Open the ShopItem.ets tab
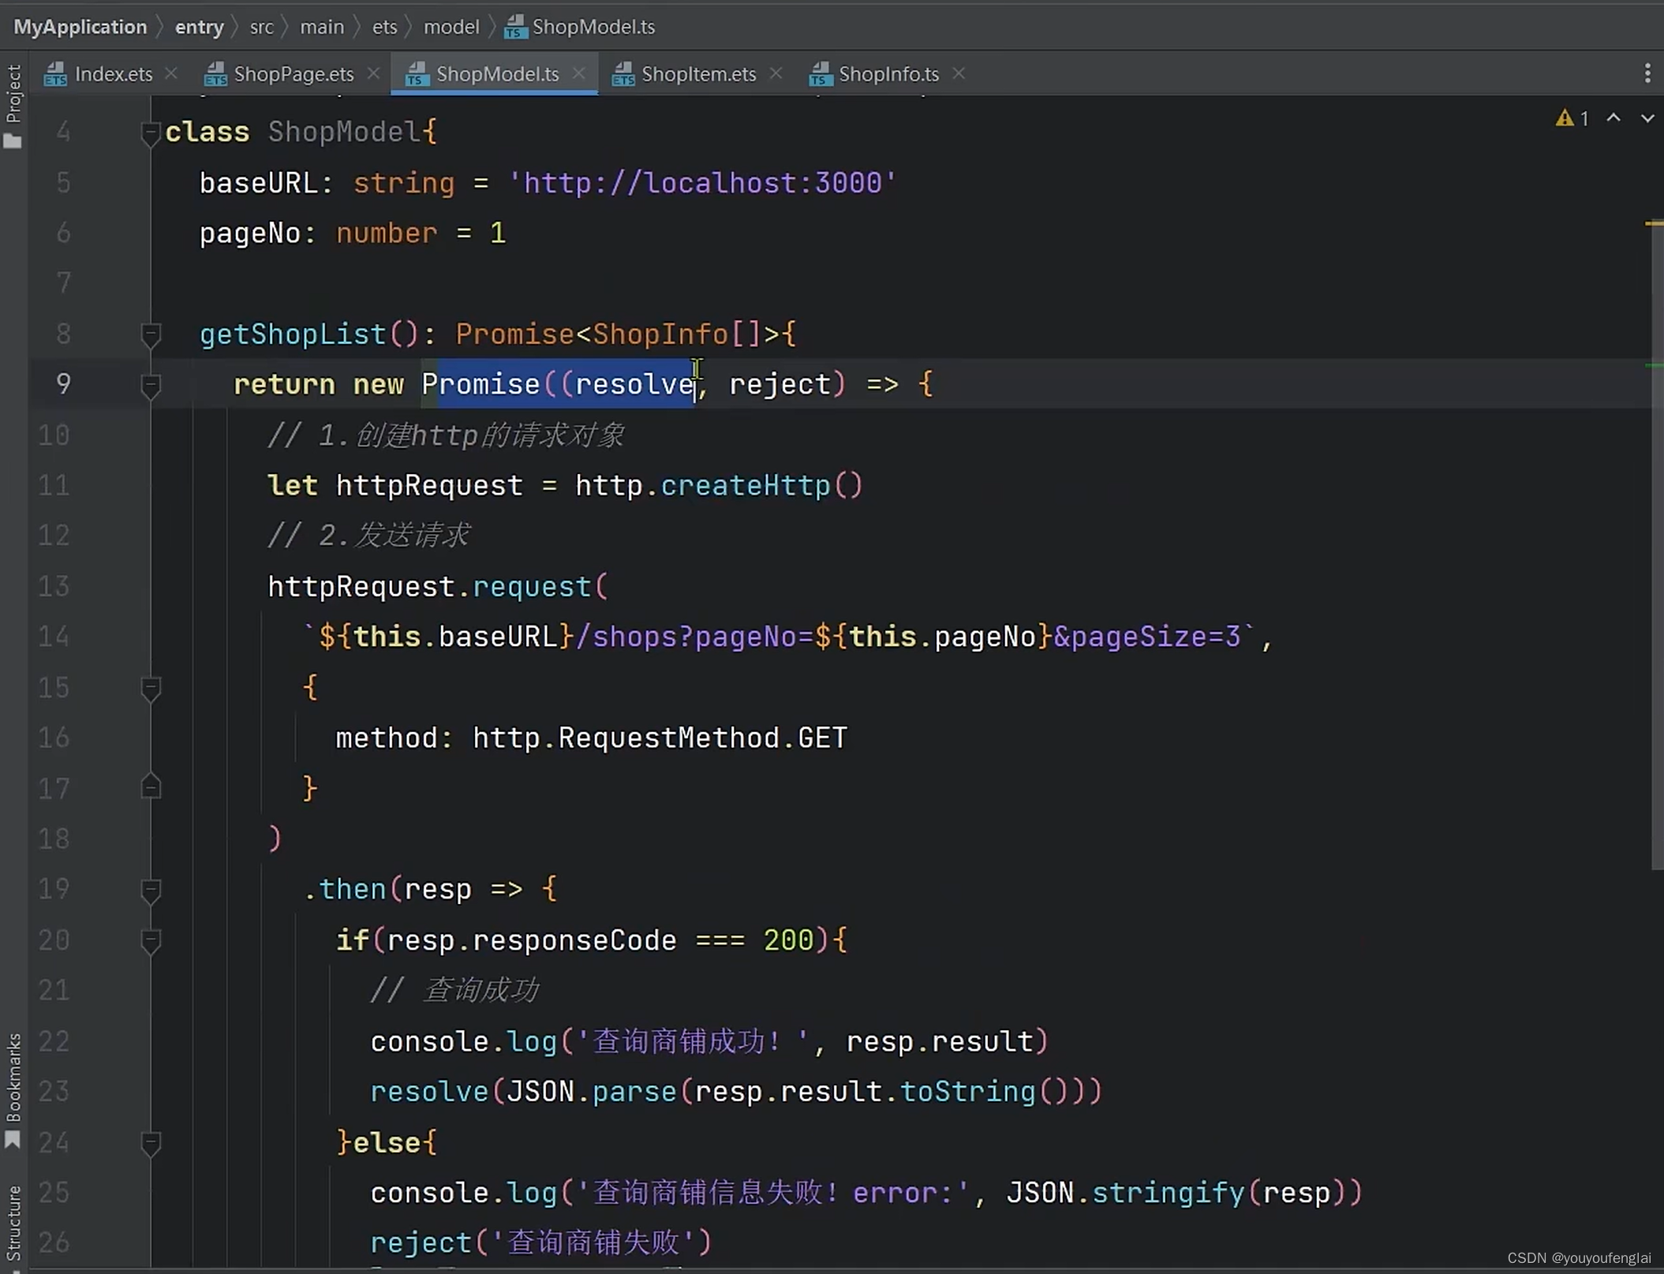Screen dimensions: 1664x1274 [x=684, y=74]
